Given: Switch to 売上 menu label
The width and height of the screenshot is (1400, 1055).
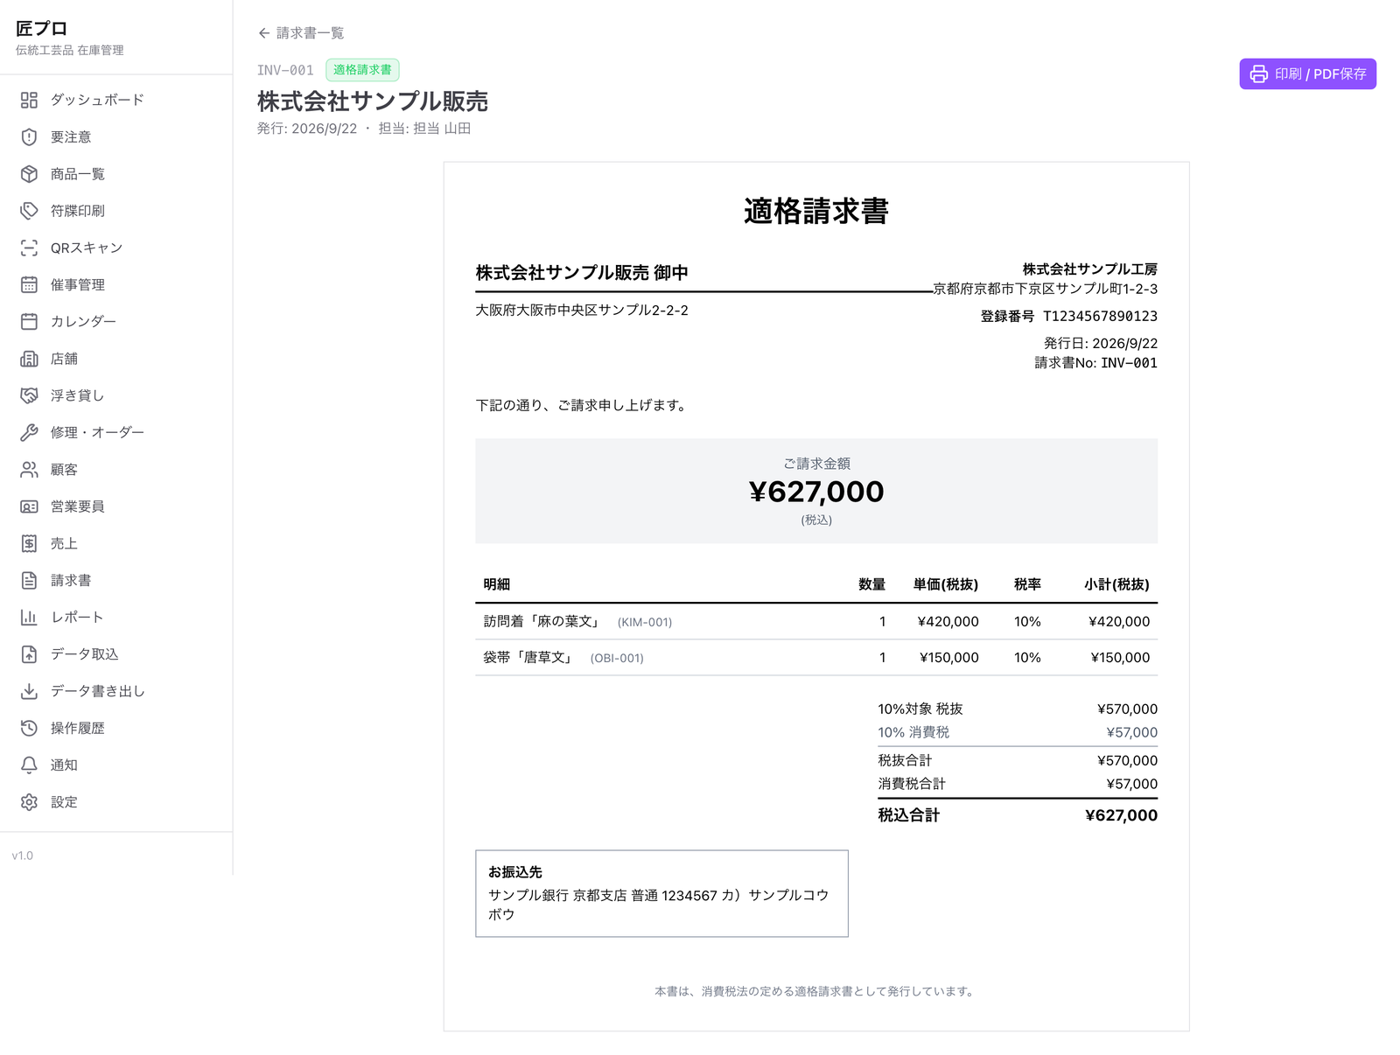Looking at the screenshot, I should (x=64, y=543).
